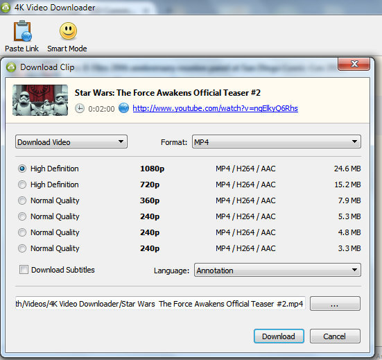Enable Smart Mode smiley icon
Screen dimensions: 382x360
(68, 31)
